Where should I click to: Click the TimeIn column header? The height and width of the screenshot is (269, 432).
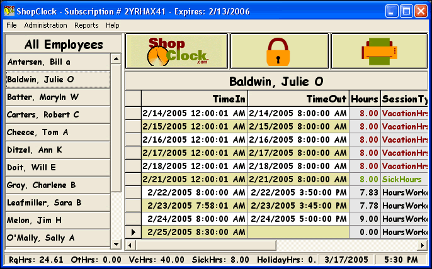[x=195, y=99]
